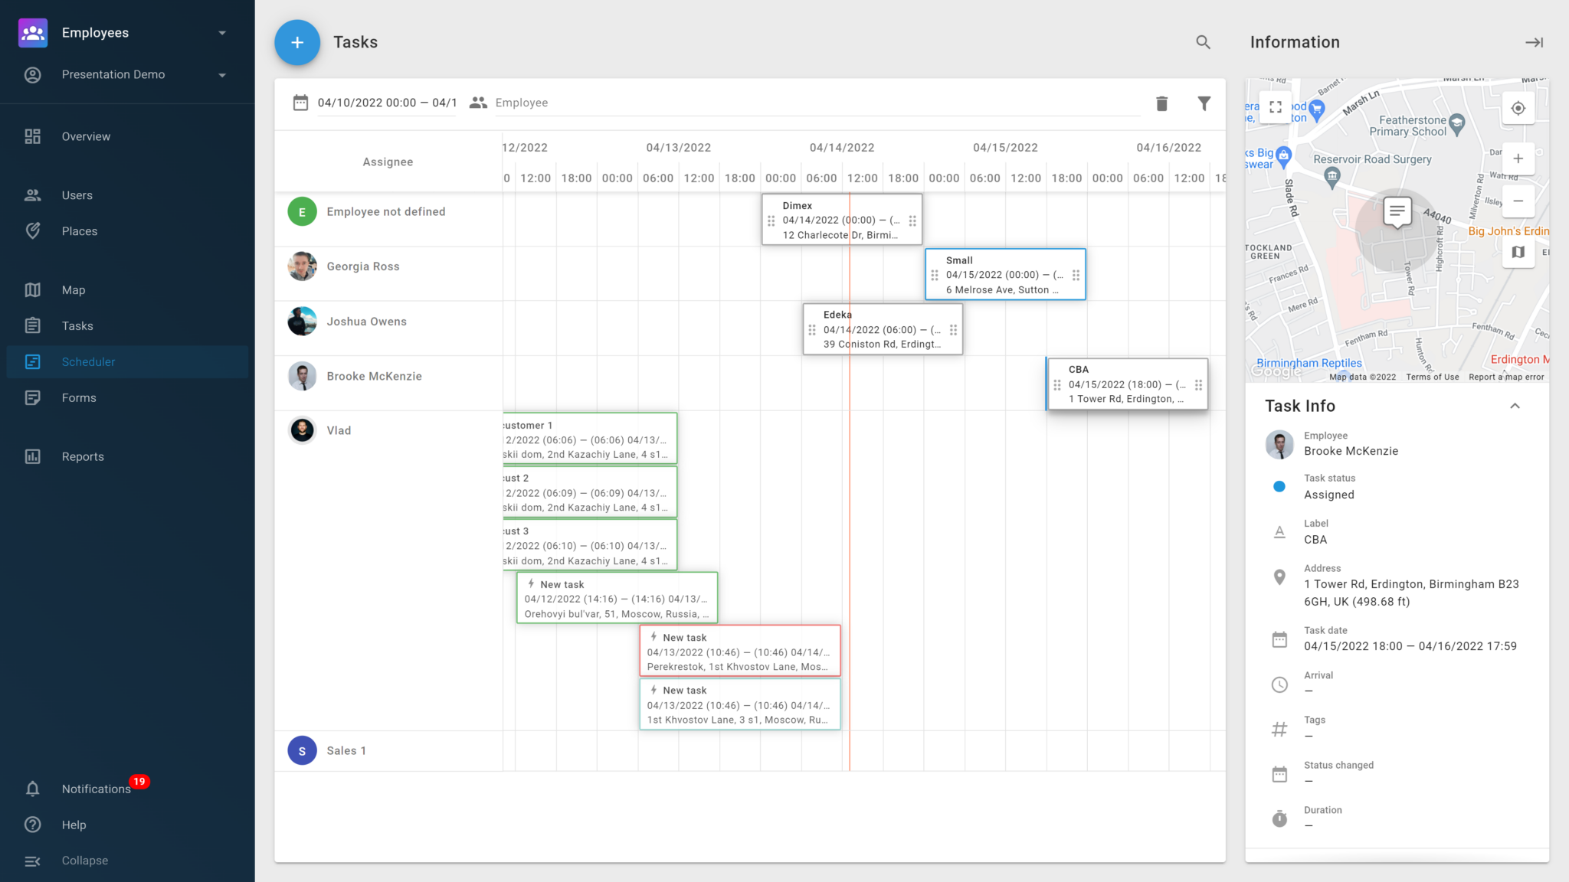1569x882 pixels.
Task: Collapse the sidebar using Collapse control
Action: [84, 860]
